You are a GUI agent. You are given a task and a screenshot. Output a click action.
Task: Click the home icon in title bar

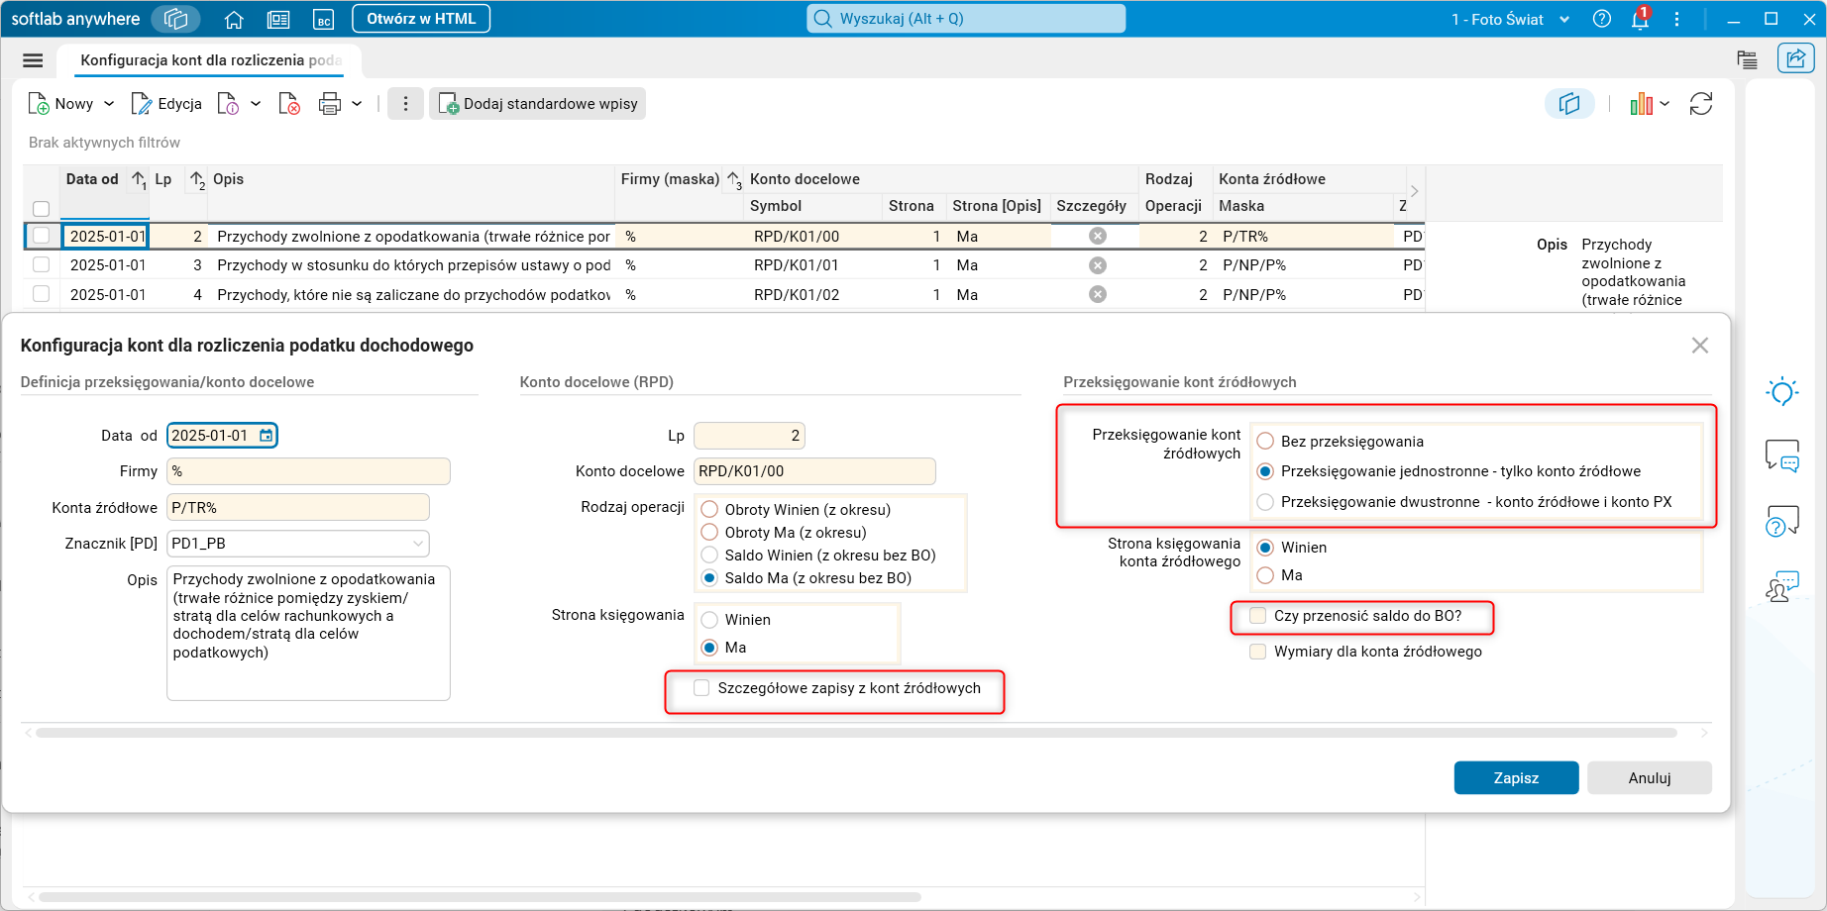pyautogui.click(x=234, y=19)
